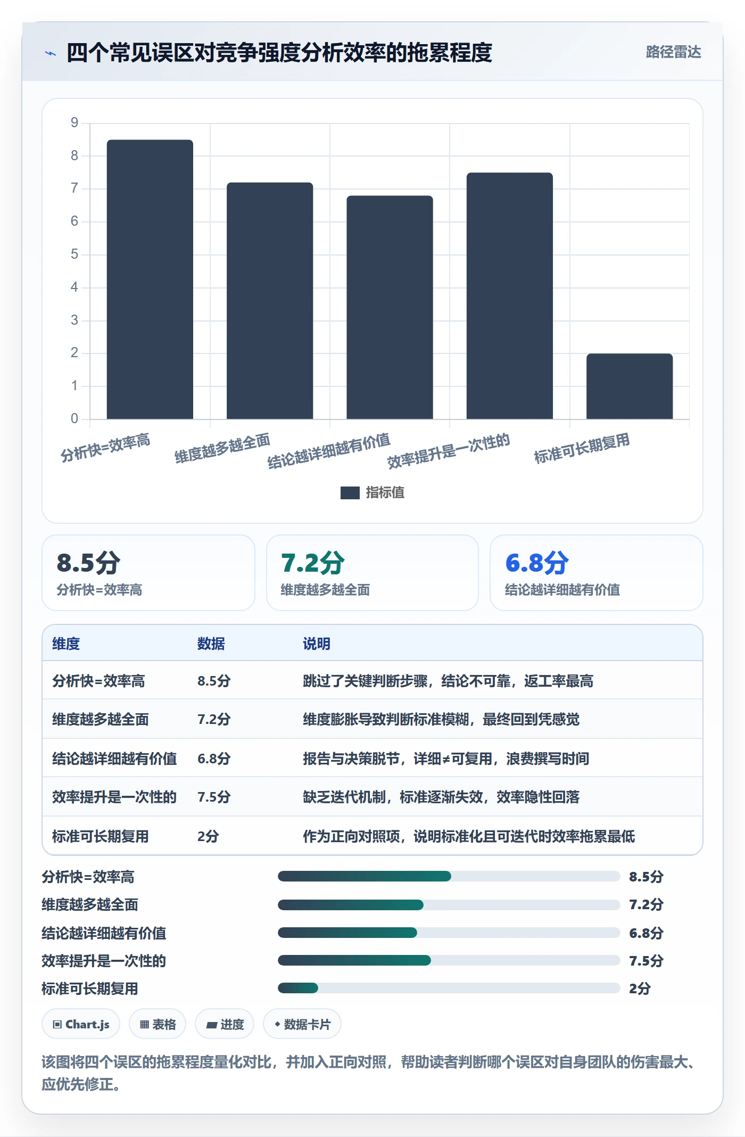Click the 2分 progress bar
Image resolution: width=745 pixels, height=1137 pixels.
coord(449,988)
